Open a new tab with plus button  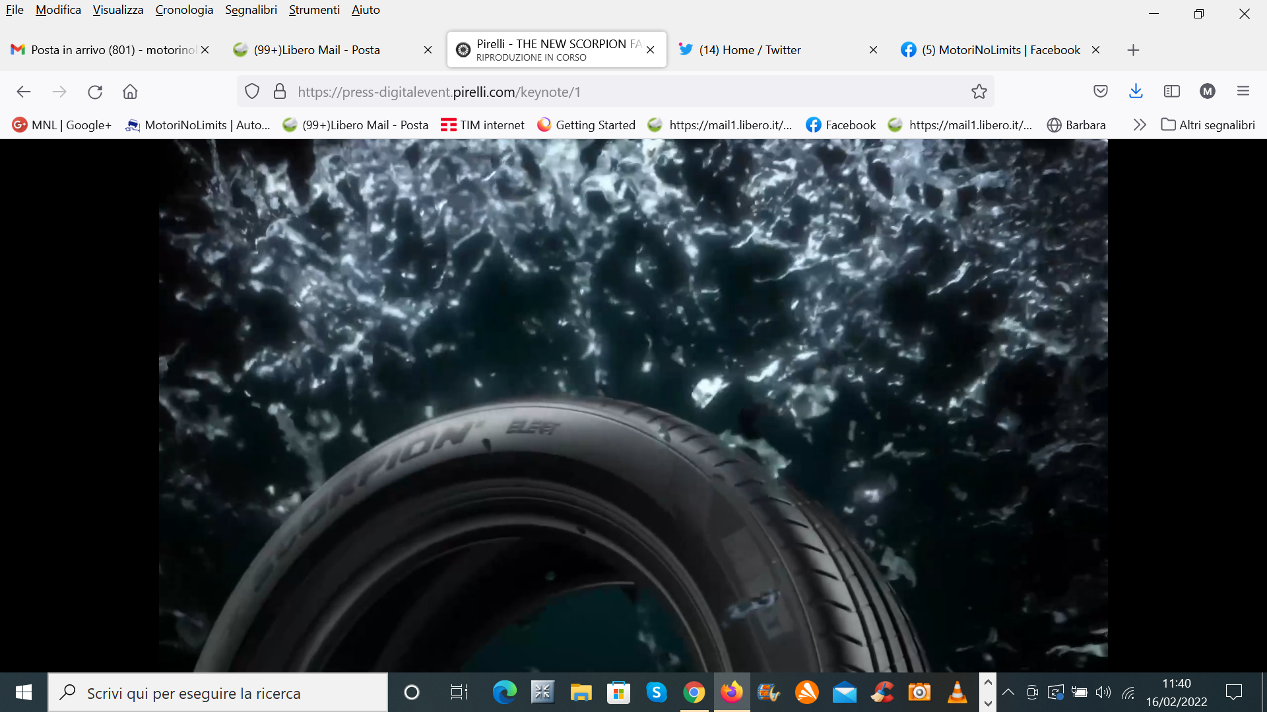tap(1133, 50)
